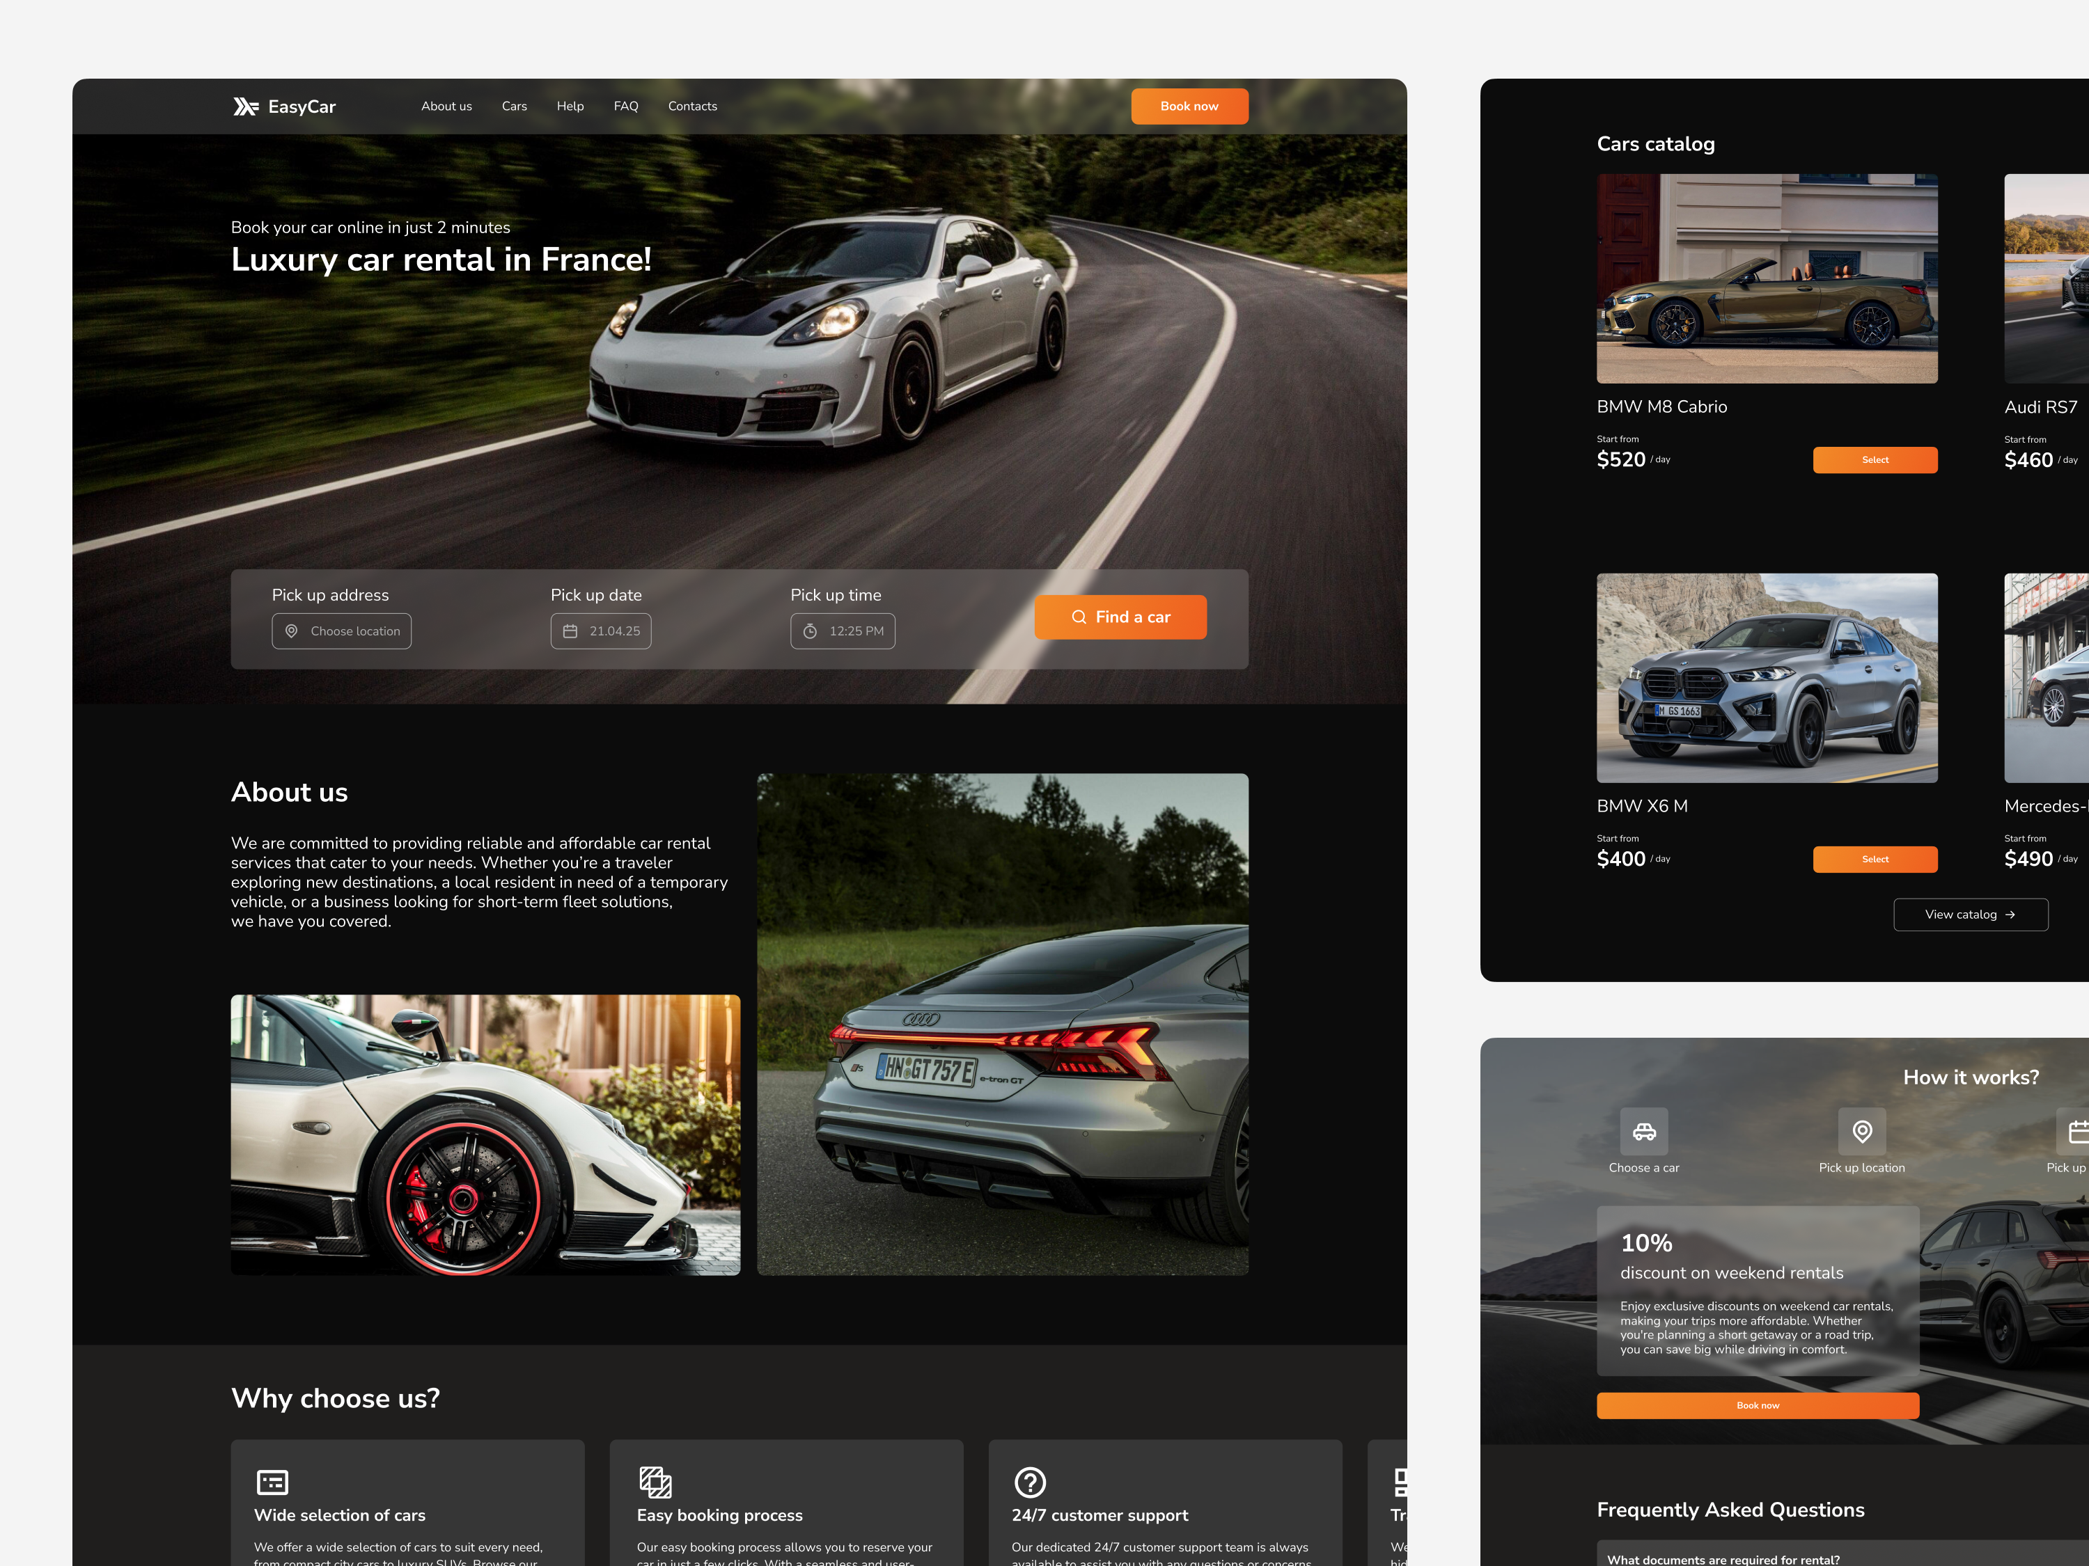Click the BMW X6 M car image
Screen dimensions: 2089x1566
[x=1767, y=678]
